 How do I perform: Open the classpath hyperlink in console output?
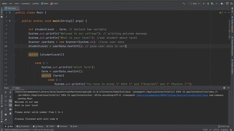(172, 95)
